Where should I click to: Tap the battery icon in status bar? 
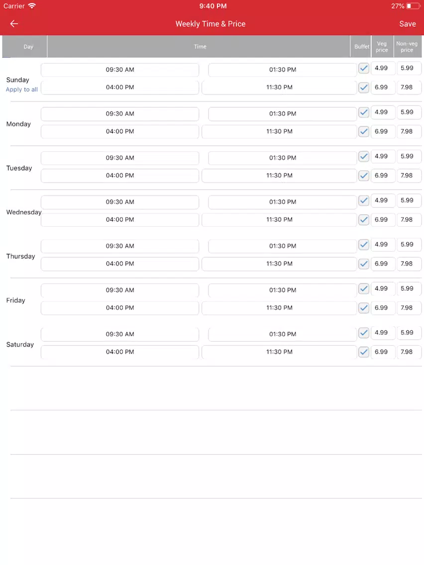coord(413,6)
